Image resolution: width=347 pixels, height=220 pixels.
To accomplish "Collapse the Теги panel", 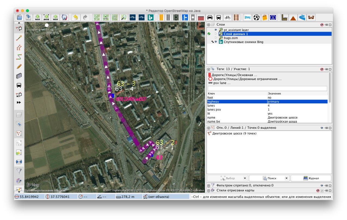I will 208,69.
